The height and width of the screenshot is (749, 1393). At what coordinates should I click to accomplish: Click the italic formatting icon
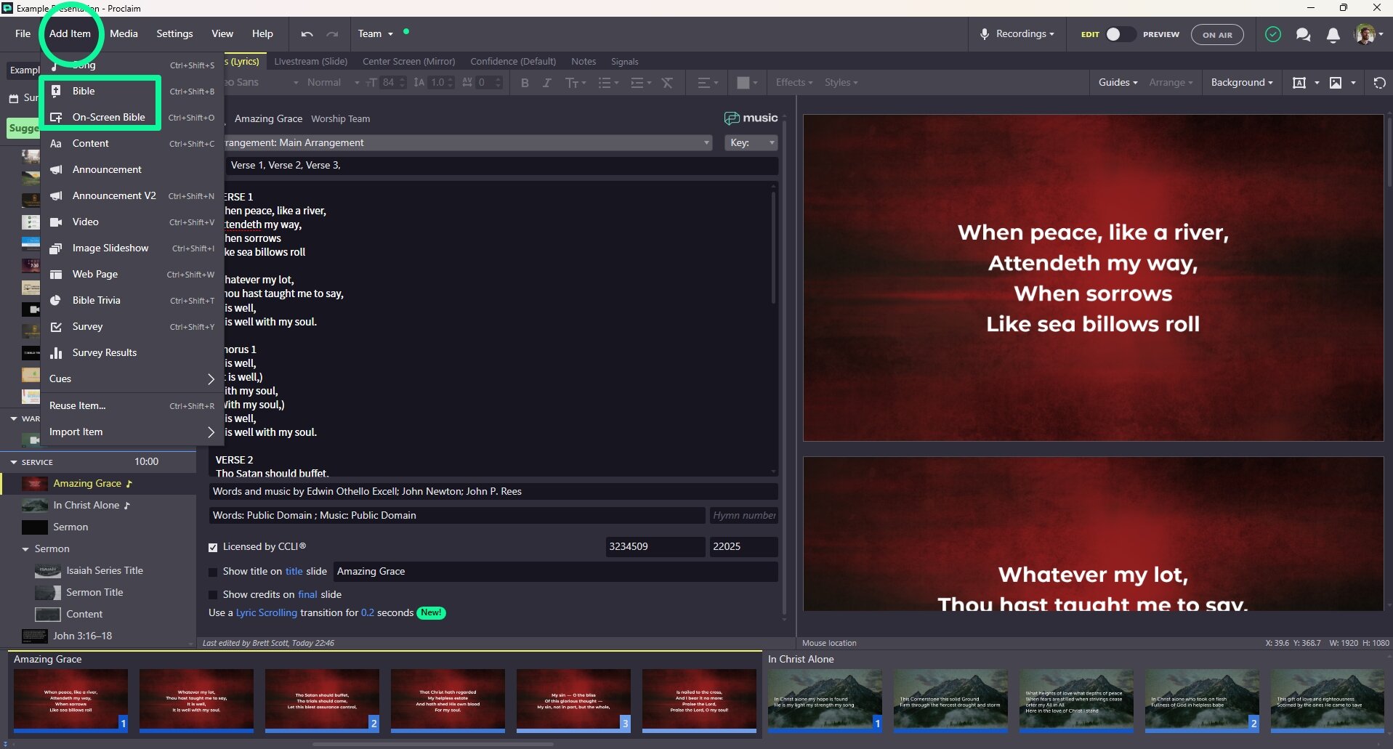pos(547,83)
